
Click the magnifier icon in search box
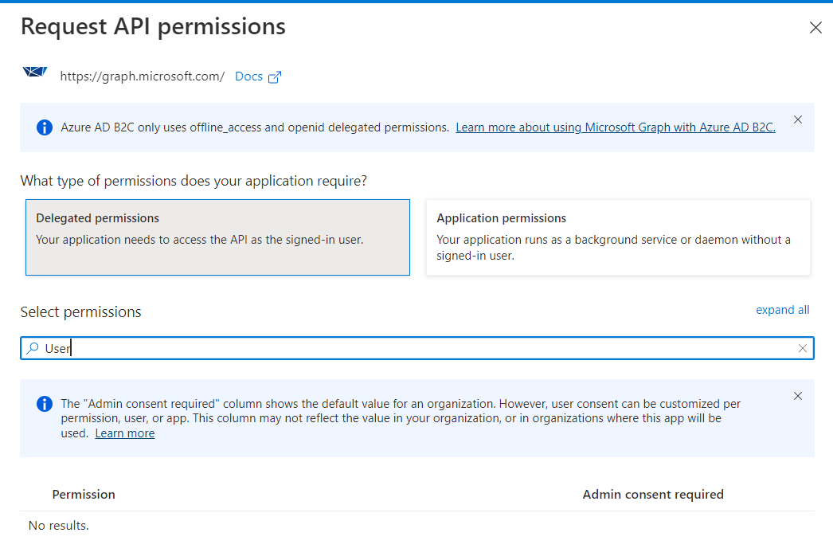(x=33, y=348)
